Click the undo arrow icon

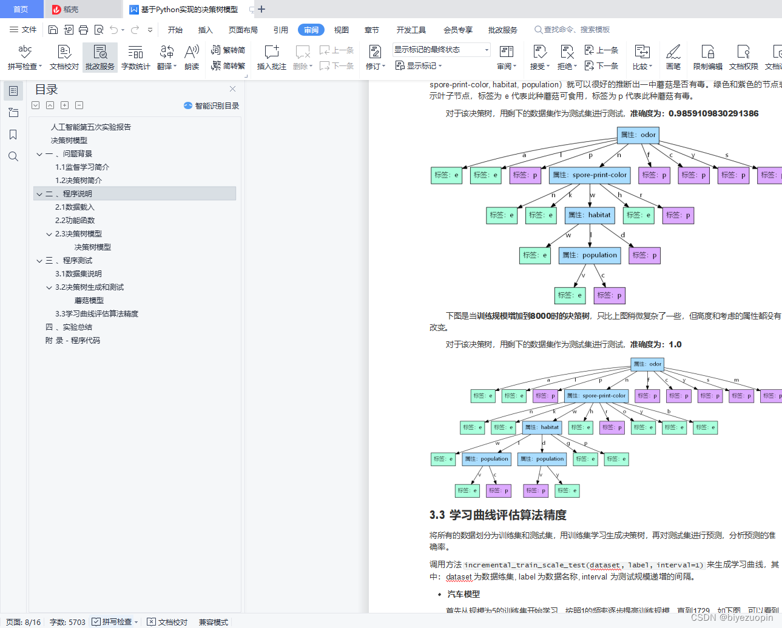(113, 30)
